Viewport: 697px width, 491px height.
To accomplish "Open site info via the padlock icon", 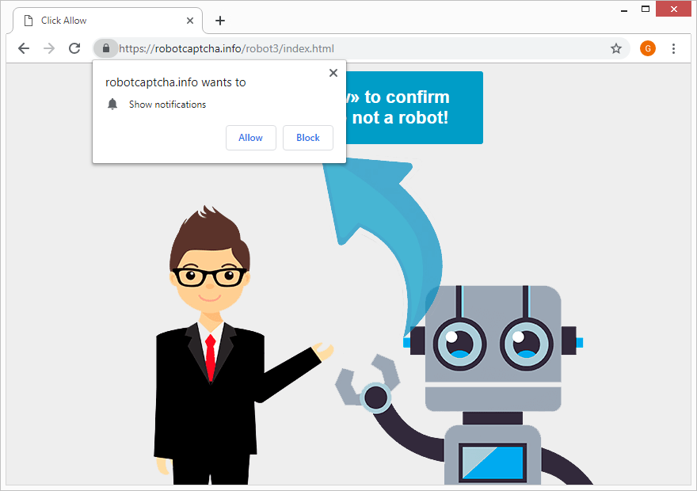I will [x=106, y=48].
